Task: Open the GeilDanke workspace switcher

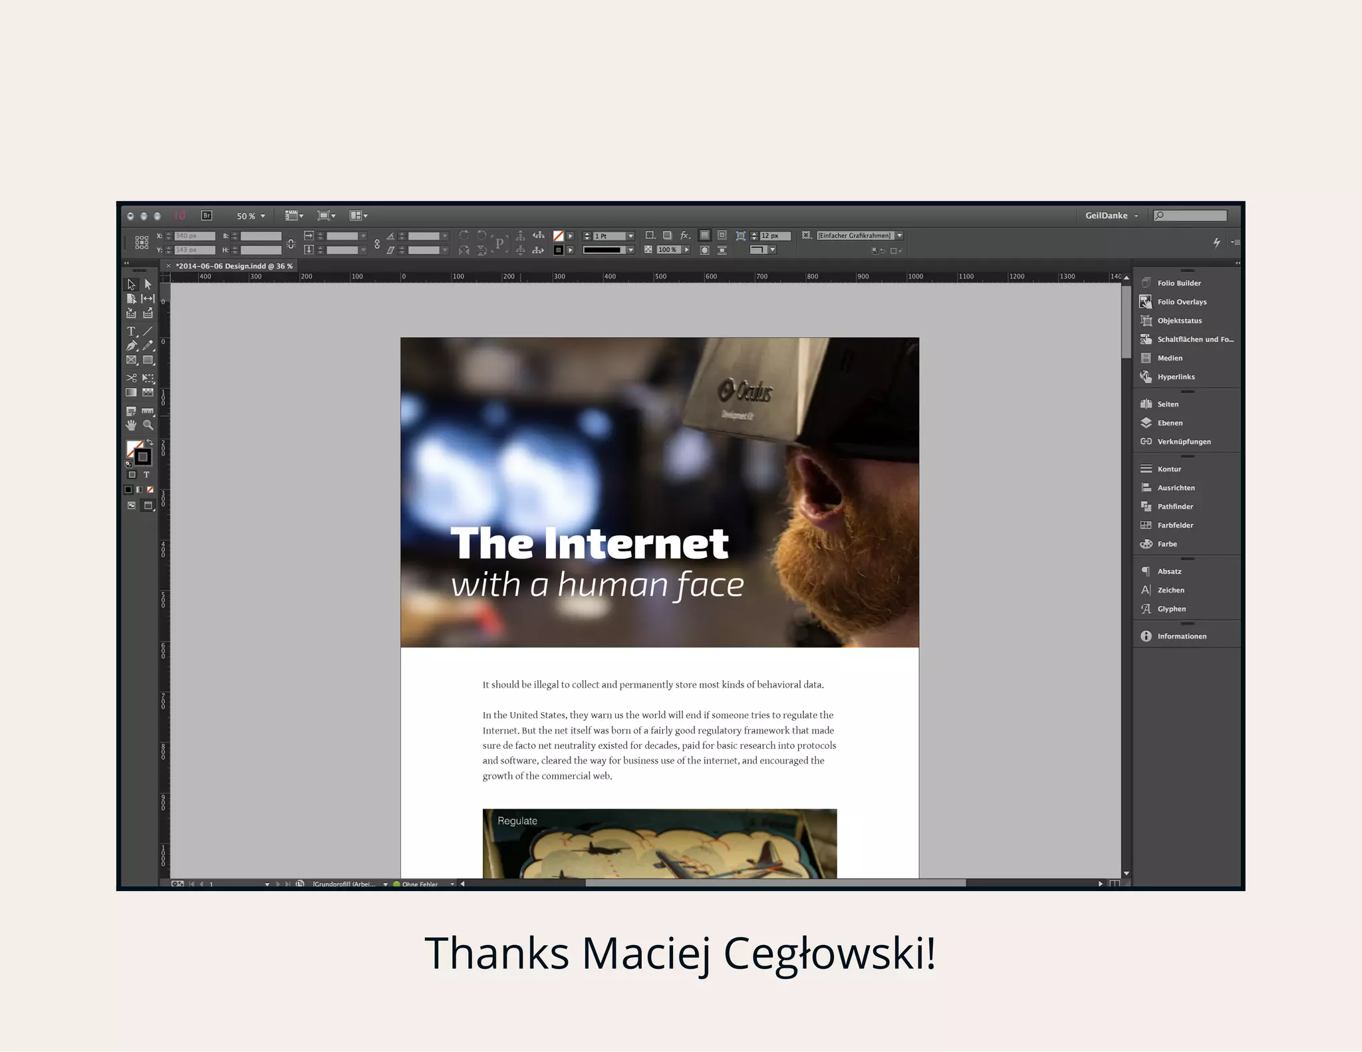Action: (x=1111, y=215)
